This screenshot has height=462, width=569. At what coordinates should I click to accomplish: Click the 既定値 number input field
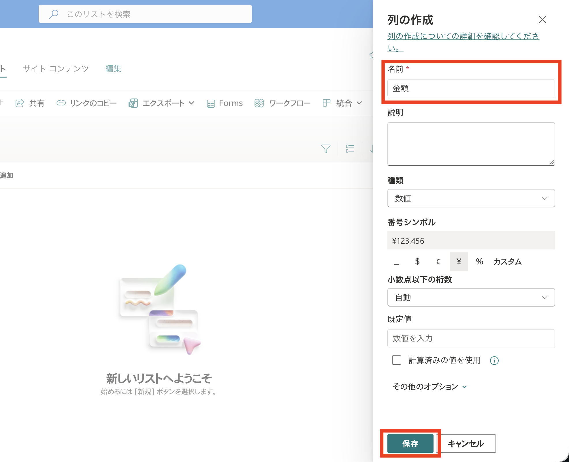click(x=471, y=338)
